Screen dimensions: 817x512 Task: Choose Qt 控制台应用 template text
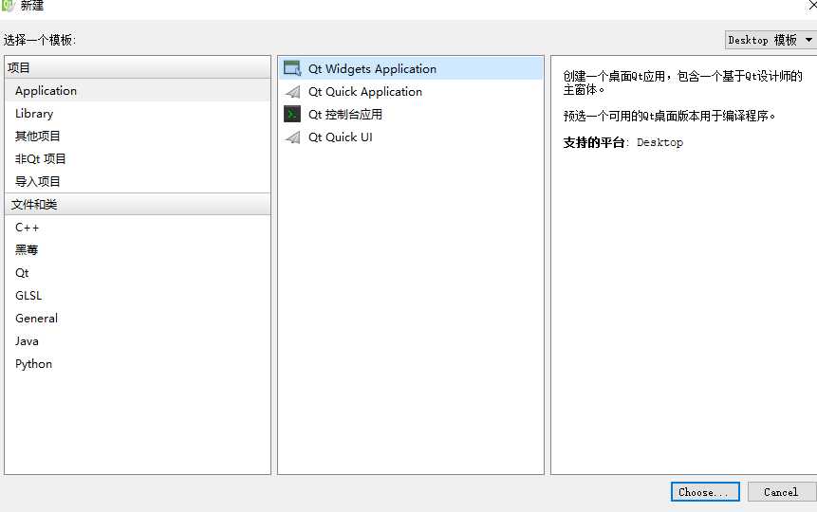tap(345, 115)
